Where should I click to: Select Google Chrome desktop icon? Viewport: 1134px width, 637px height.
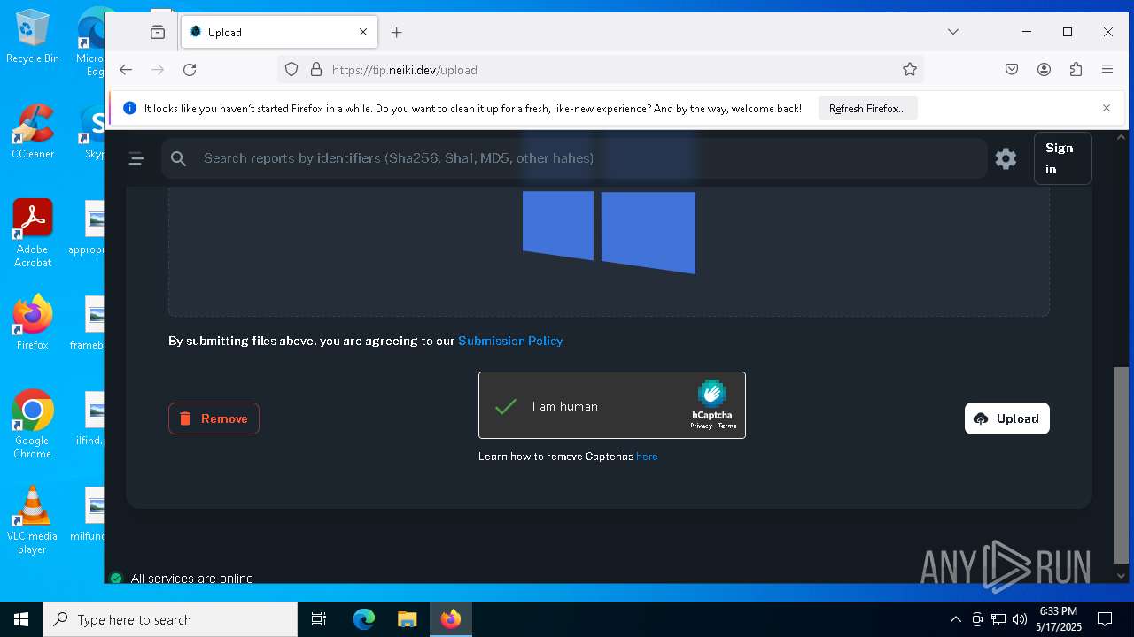tap(33, 425)
